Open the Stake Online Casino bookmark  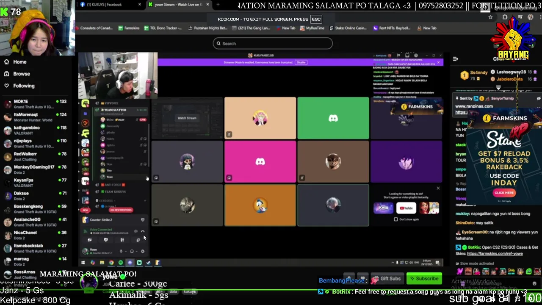coord(348,28)
